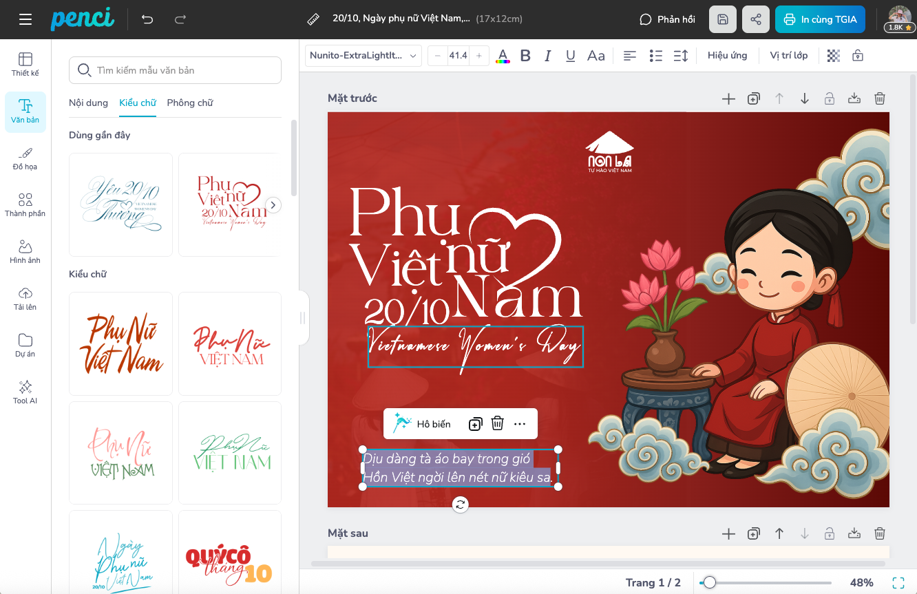
Task: Click the text template search field
Action: coord(176,70)
